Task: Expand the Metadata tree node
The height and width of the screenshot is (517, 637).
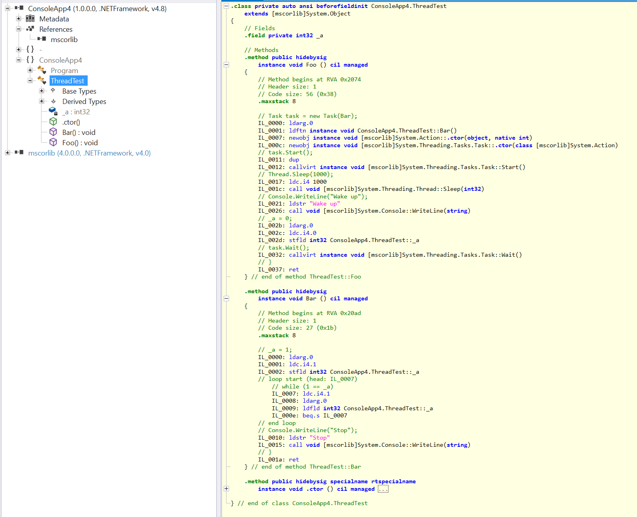Action: 19,19
